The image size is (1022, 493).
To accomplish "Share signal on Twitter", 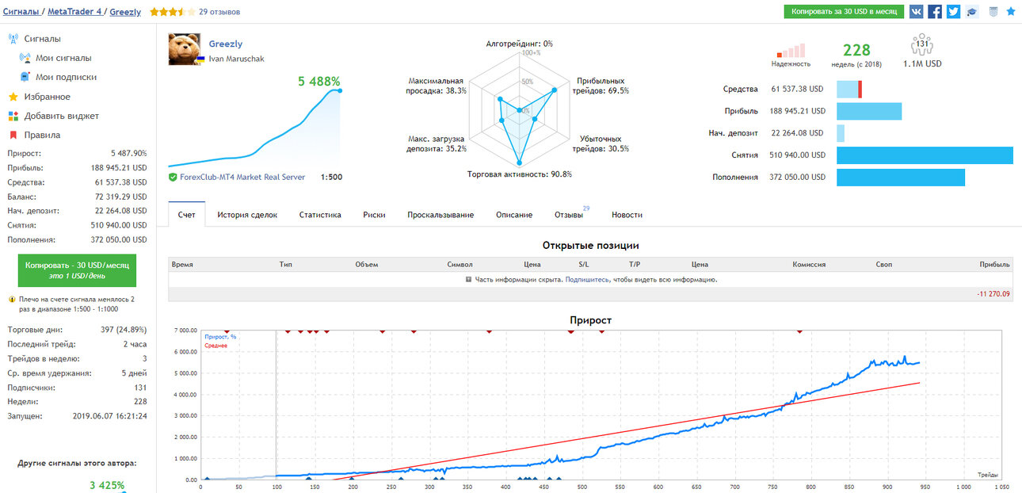I will click(x=953, y=11).
